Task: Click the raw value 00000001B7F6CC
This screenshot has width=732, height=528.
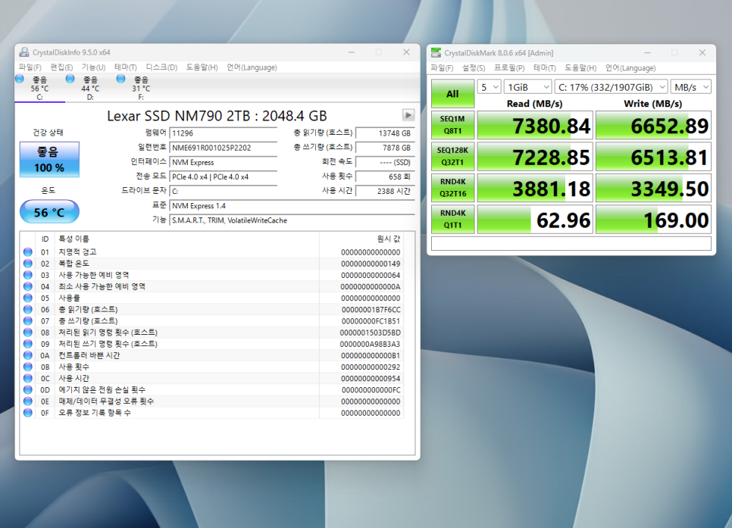Action: 371,310
